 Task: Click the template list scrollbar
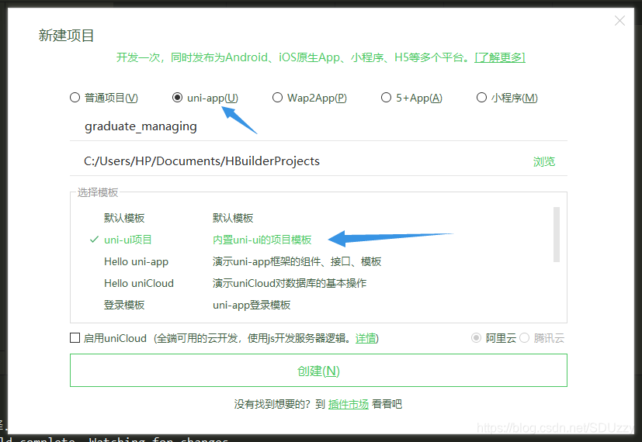point(557,234)
